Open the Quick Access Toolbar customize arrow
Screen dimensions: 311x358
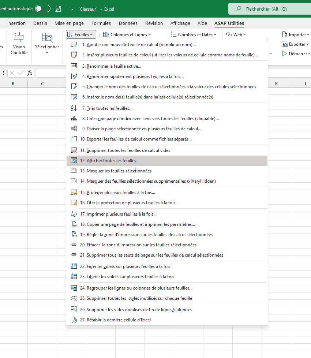[72, 9]
